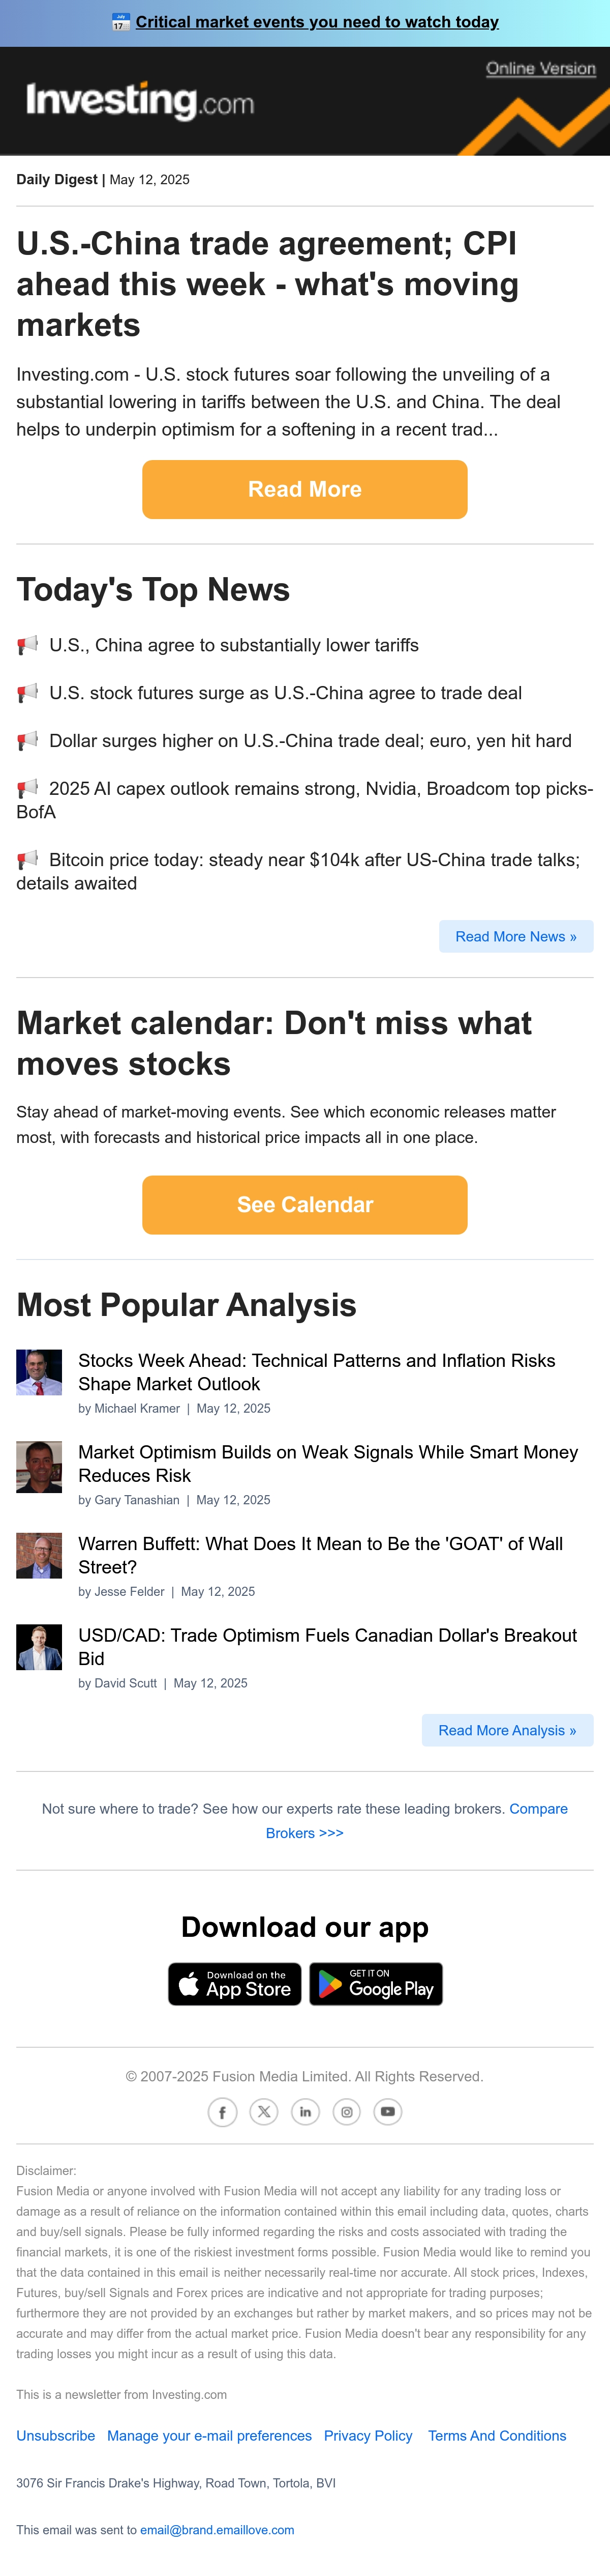
Task: Click the Read More orange button
Action: 304,489
